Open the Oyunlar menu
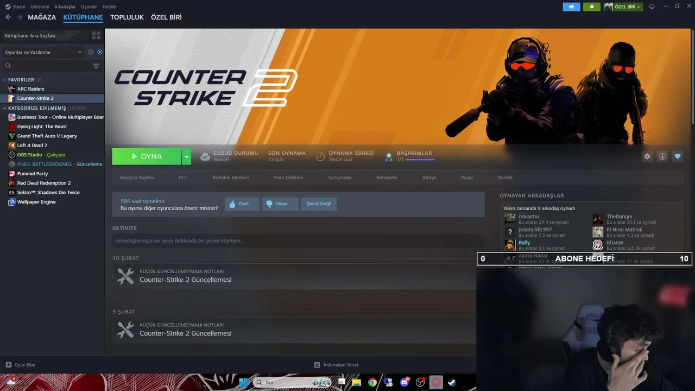 tap(89, 7)
